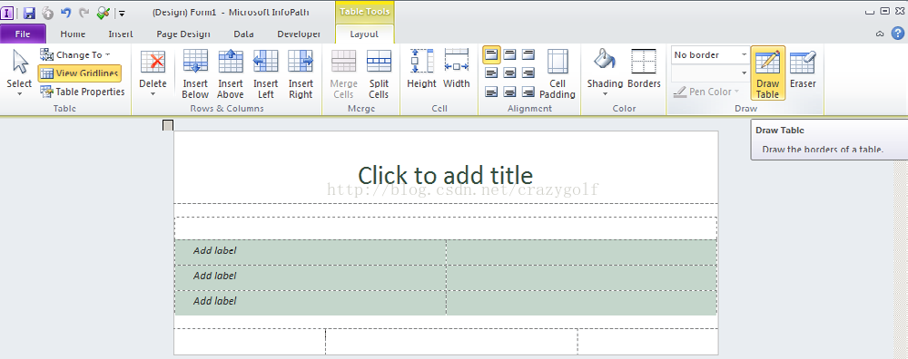Select Align Center Left alignment
The height and width of the screenshot is (359, 908).
click(491, 73)
